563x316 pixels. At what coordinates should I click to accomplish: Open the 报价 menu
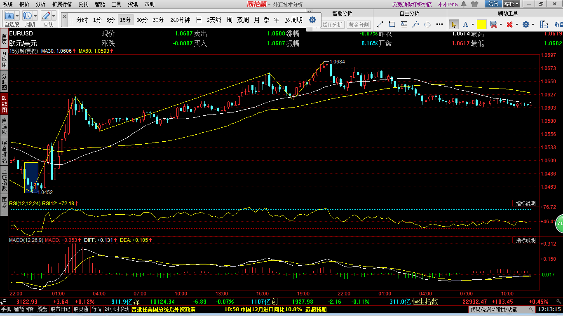pos(24,4)
